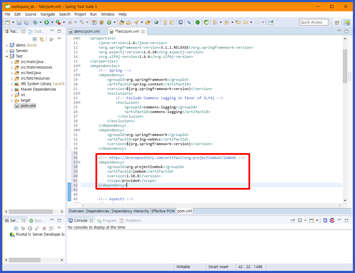Image resolution: width=355 pixels, height=273 pixels.
Task: Click the Pin Editor toolbar icon
Action: pos(271,23)
